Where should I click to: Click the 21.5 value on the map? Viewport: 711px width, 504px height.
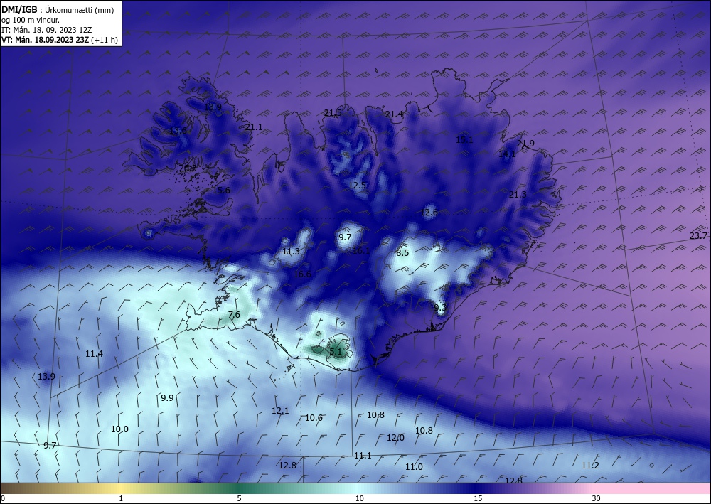pos(333,113)
